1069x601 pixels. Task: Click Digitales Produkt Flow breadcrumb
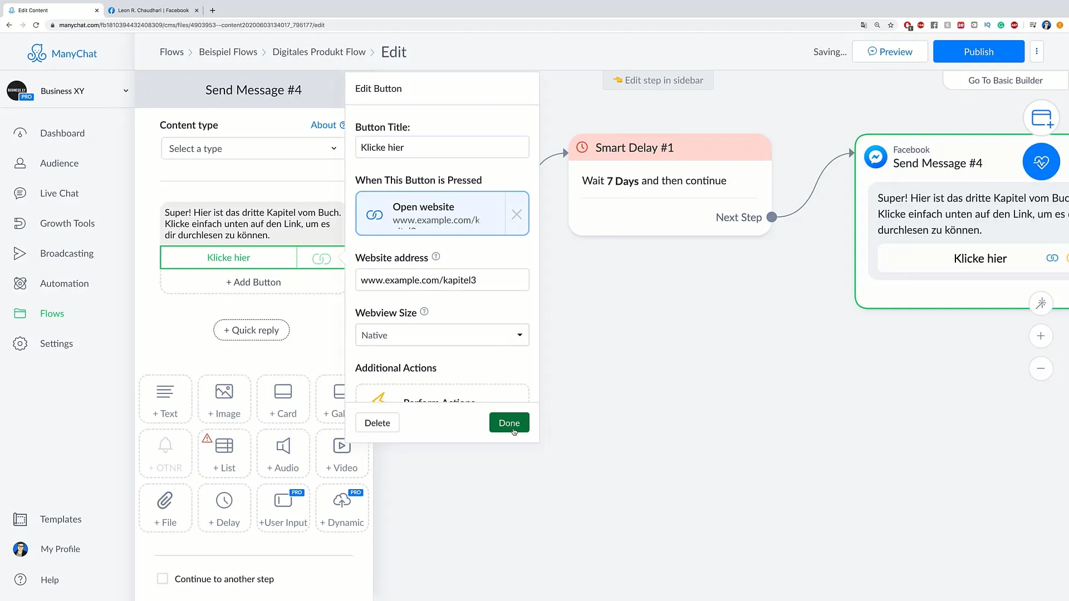(319, 52)
